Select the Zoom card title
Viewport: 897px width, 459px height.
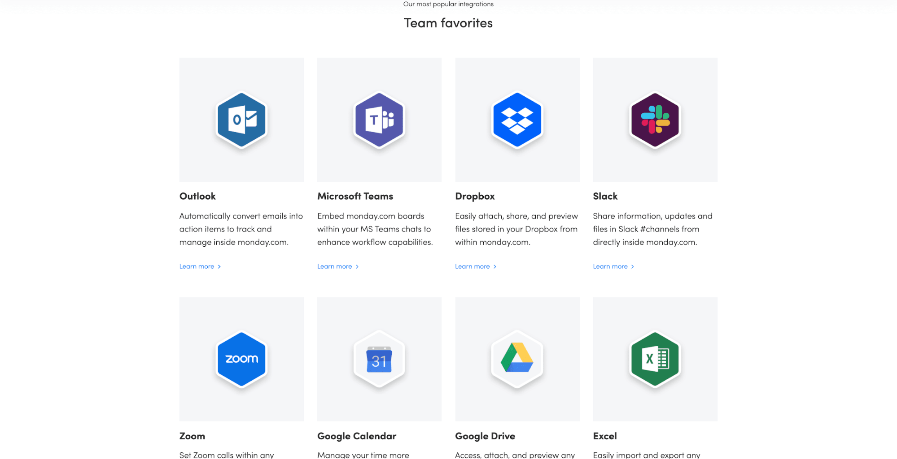pyautogui.click(x=192, y=436)
